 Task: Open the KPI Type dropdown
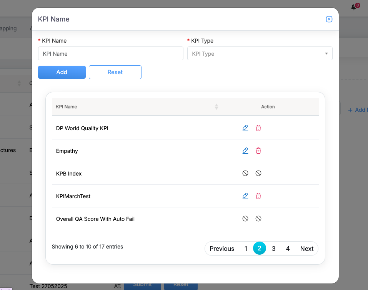pyautogui.click(x=260, y=54)
